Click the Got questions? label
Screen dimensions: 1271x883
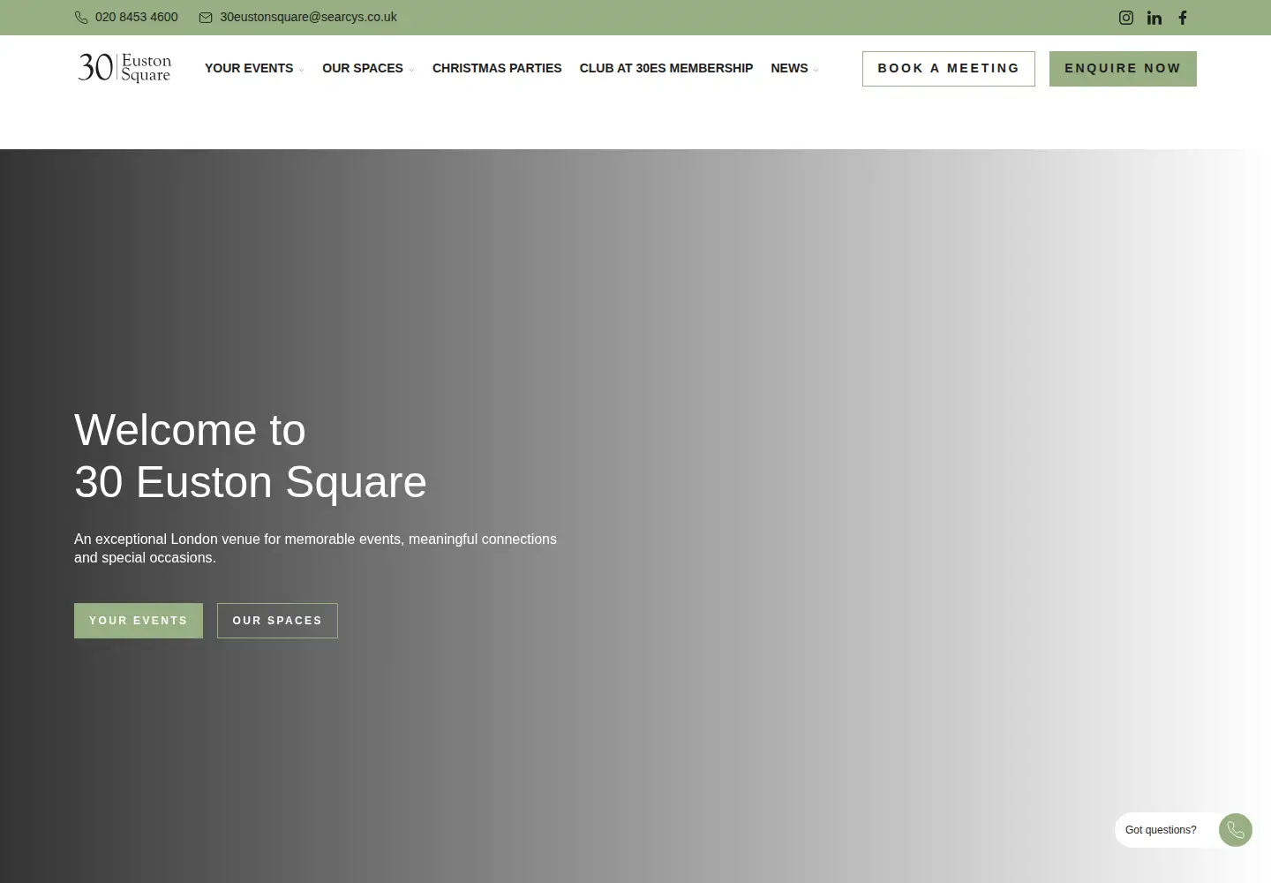coord(1161,830)
